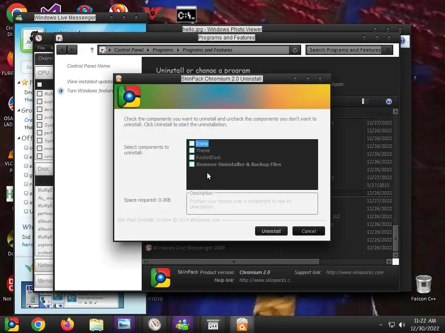Screen dimensions: 445x333
Task: Click the Uninstall button
Action: (x=271, y=231)
